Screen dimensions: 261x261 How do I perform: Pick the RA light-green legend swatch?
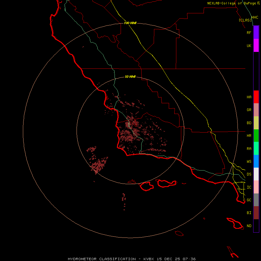(256, 148)
